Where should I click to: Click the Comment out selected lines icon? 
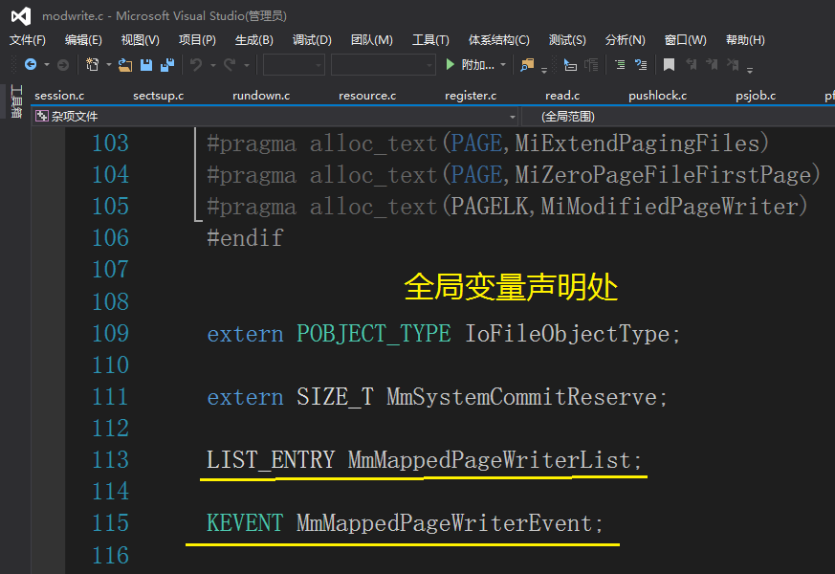620,65
